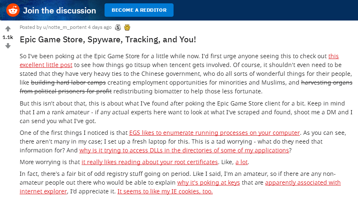
Task: Click the post title Epic Game Store, Spyware
Action: tap(108, 39)
